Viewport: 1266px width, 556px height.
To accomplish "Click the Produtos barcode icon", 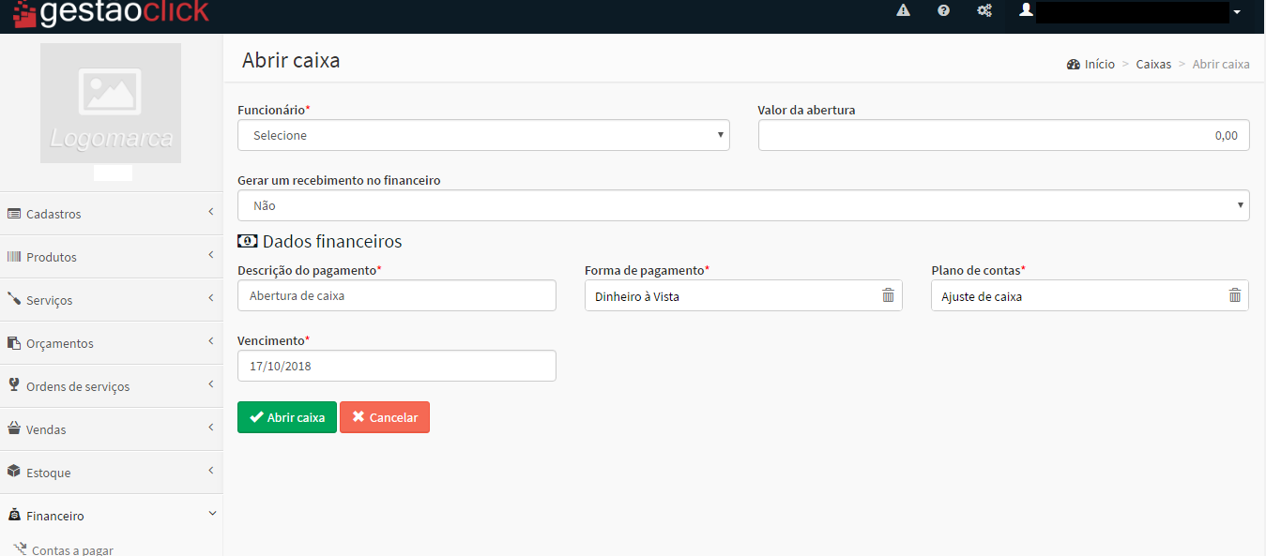I will (x=14, y=257).
